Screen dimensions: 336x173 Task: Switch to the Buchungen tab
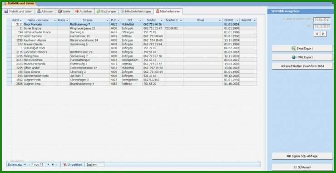[x=106, y=11]
